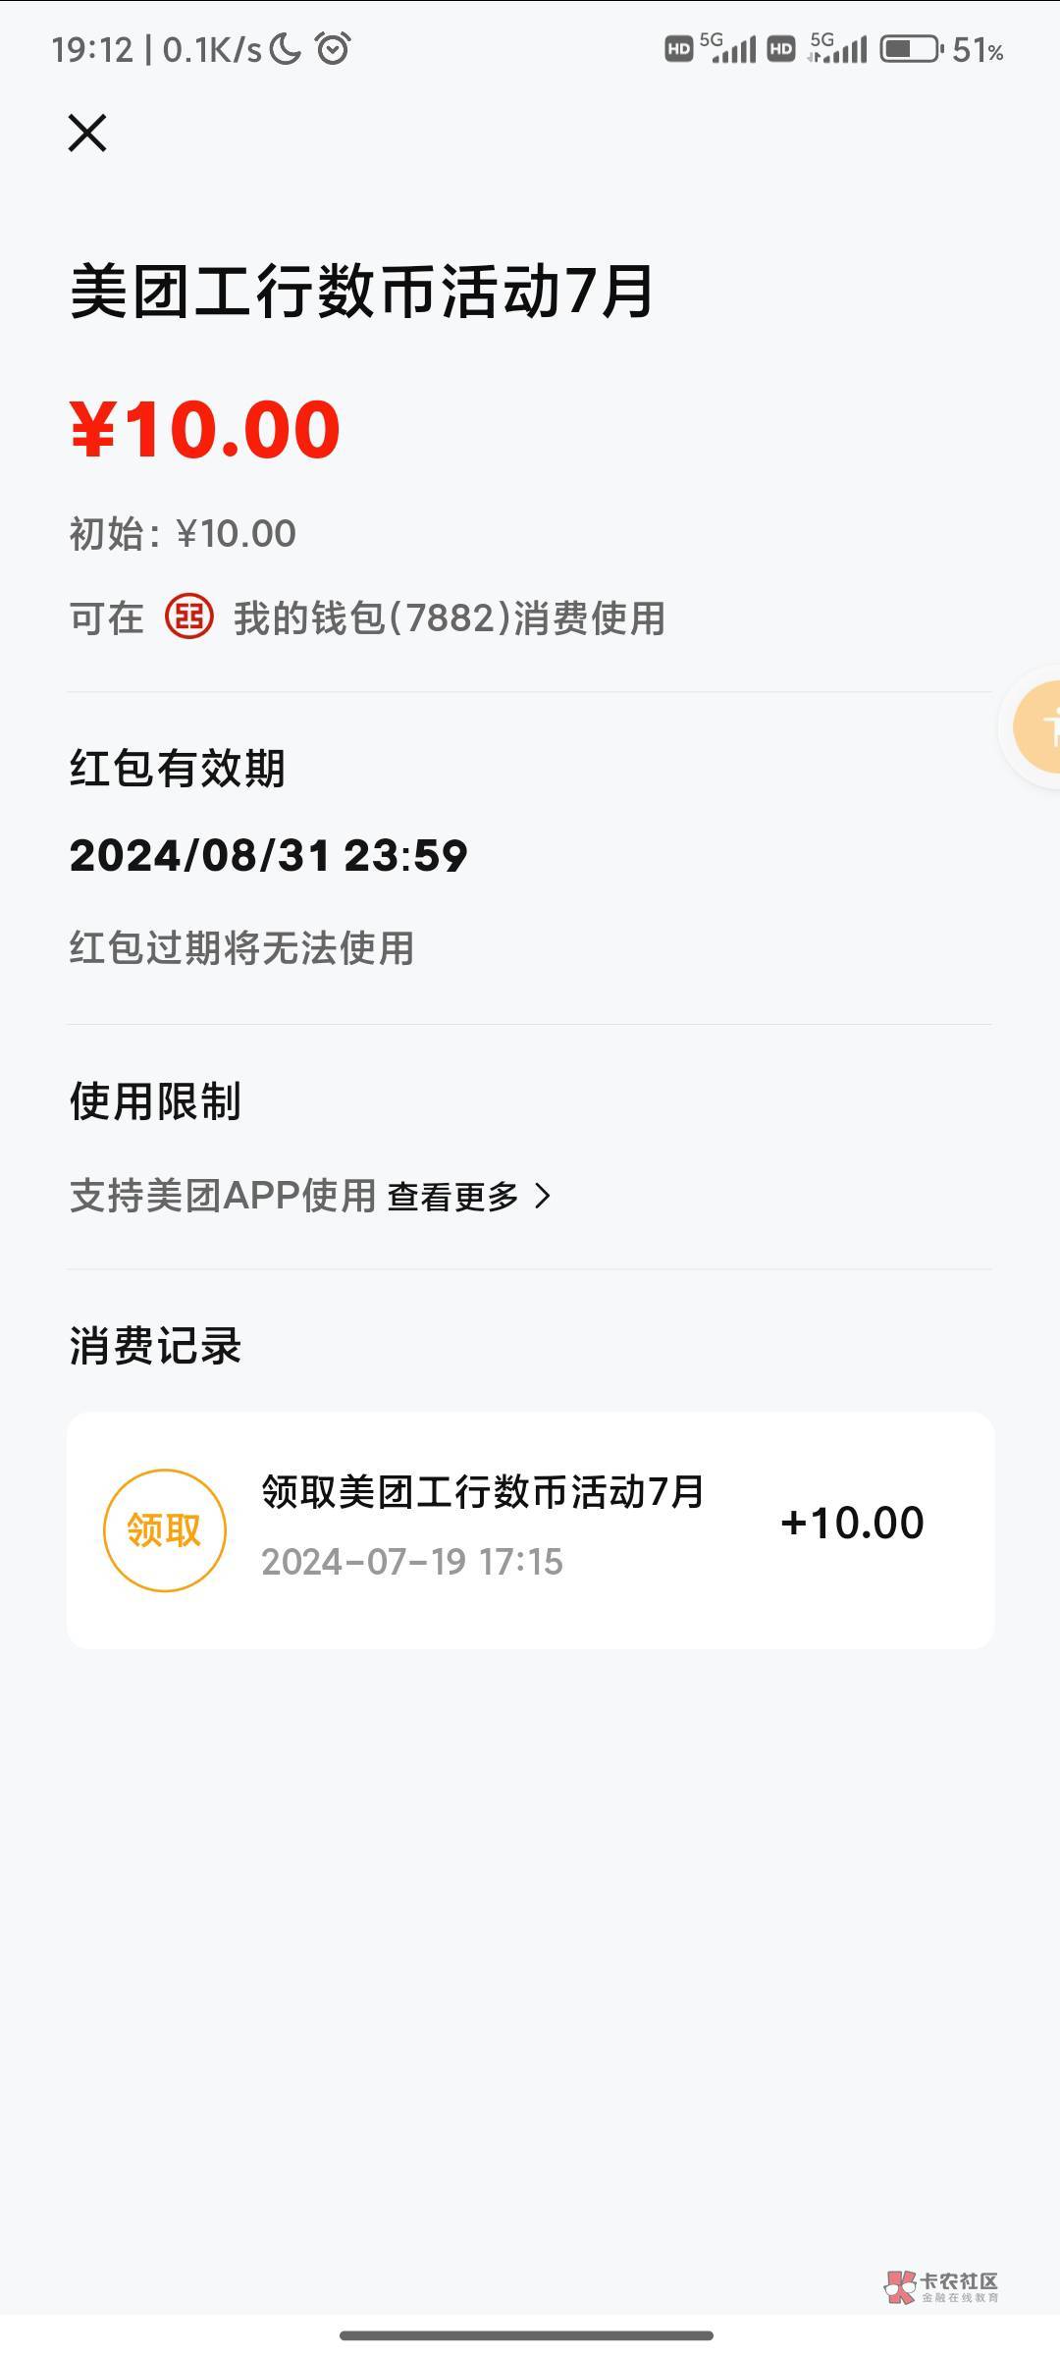
Task: Select the 消费记录 section heading
Action: coord(155,1345)
